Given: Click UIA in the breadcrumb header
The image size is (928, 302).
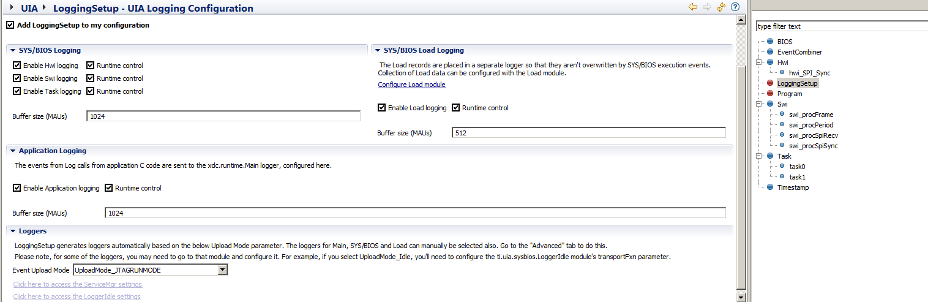Looking at the screenshot, I should click(29, 9).
